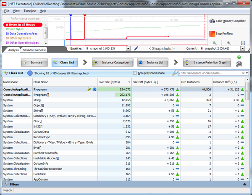
Task: Sort by Namespace column header
Action: (17, 82)
